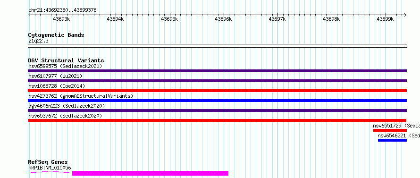Click the chr21:43692380..43699376 coordinate label
Screen dimensions: 420x178
62,10
